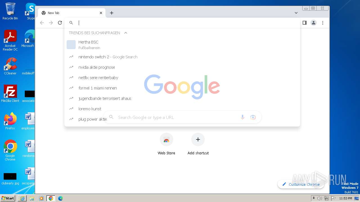Image resolution: width=360 pixels, height=202 pixels.
Task: Open the CCleaner desktop icon
Action: pos(10,66)
